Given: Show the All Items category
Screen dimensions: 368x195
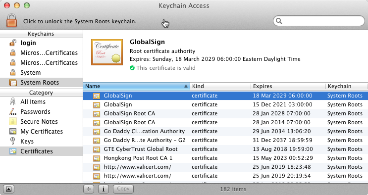Looking at the screenshot, I should (x=41, y=102).
